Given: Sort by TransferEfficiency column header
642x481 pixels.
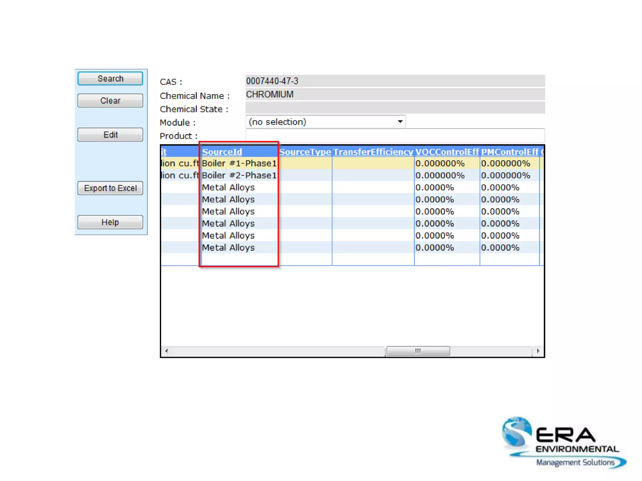Looking at the screenshot, I should [x=373, y=152].
